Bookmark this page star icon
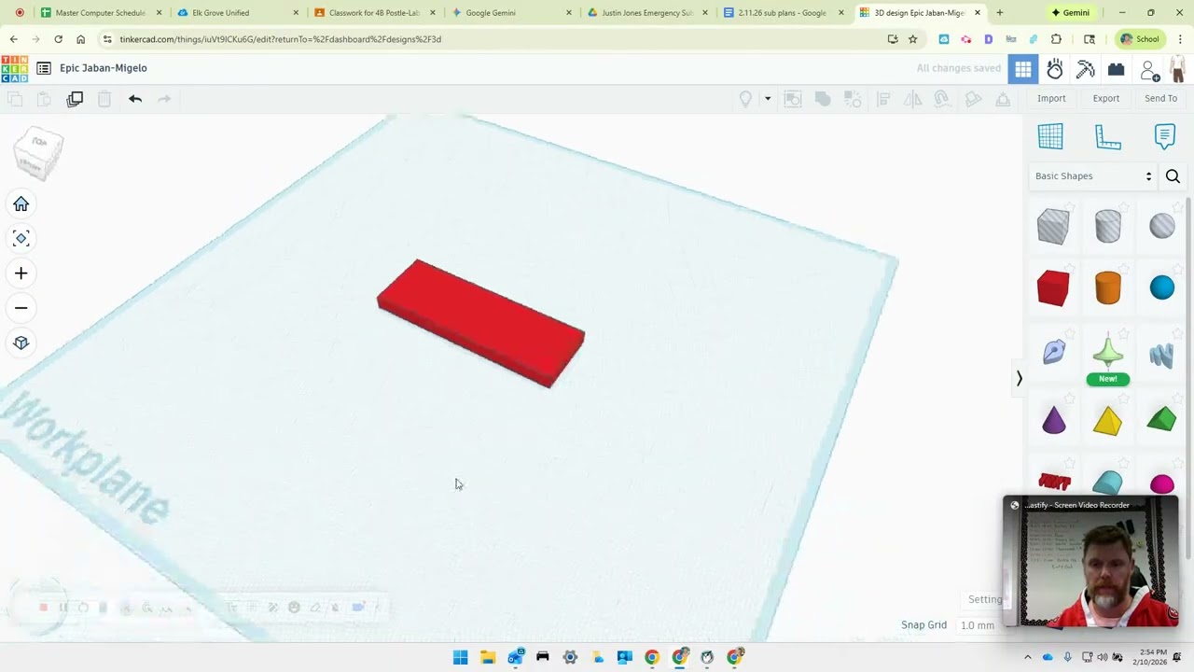The image size is (1194, 672). click(912, 39)
